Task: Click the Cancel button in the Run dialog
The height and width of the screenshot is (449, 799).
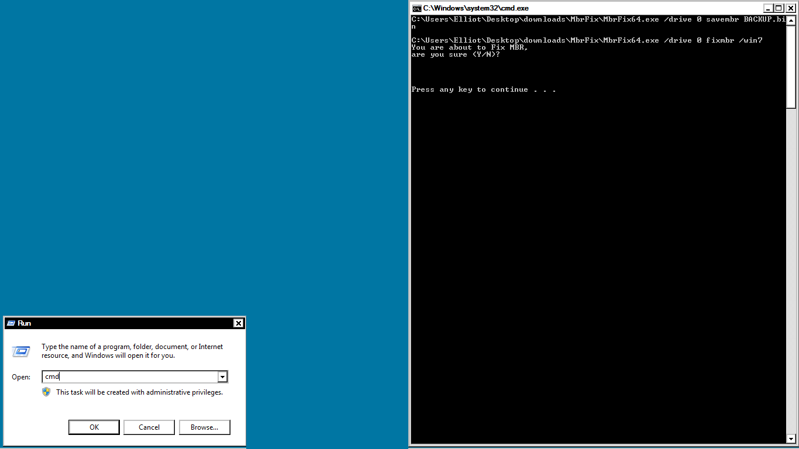Action: point(149,427)
